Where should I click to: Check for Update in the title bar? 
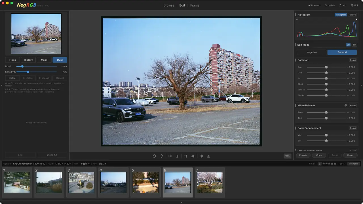(x=330, y=5)
